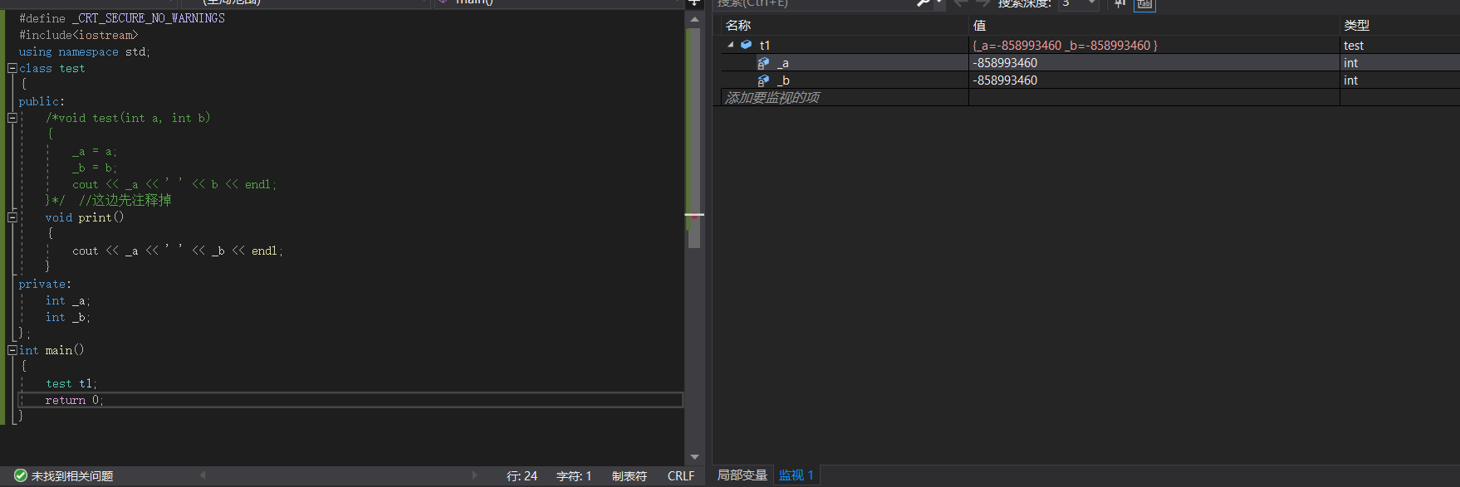
Task: Click the pin icon in watch toolbar
Action: point(1120,3)
